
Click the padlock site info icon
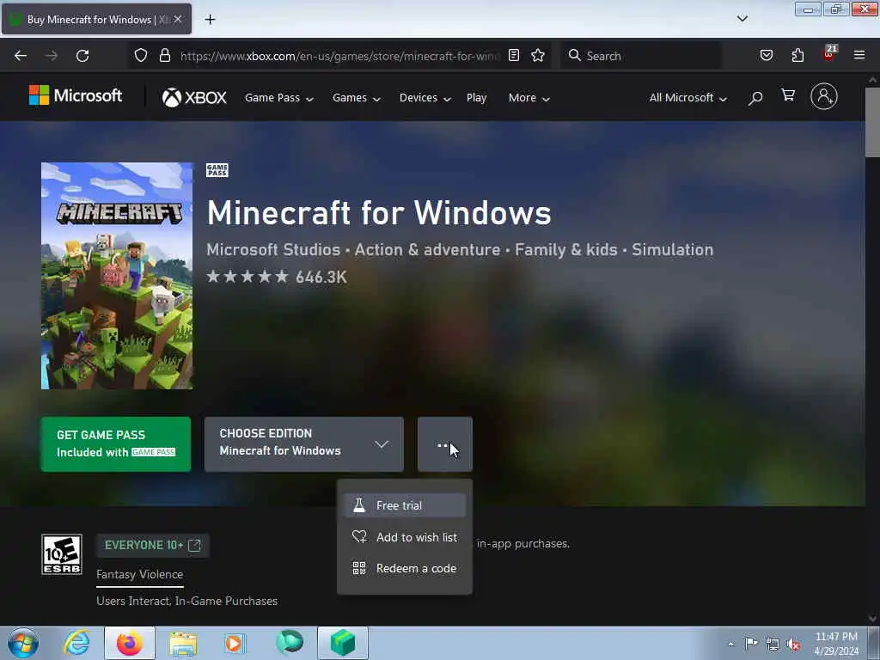coord(164,55)
